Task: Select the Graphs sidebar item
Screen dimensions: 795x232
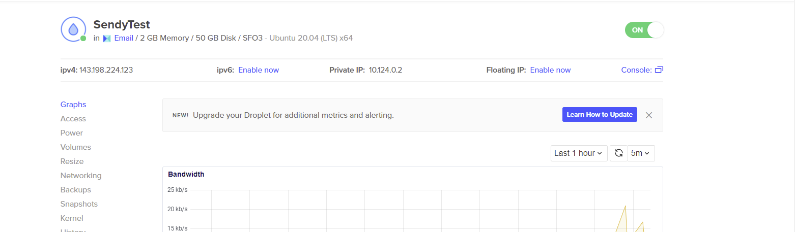Action: pos(73,105)
